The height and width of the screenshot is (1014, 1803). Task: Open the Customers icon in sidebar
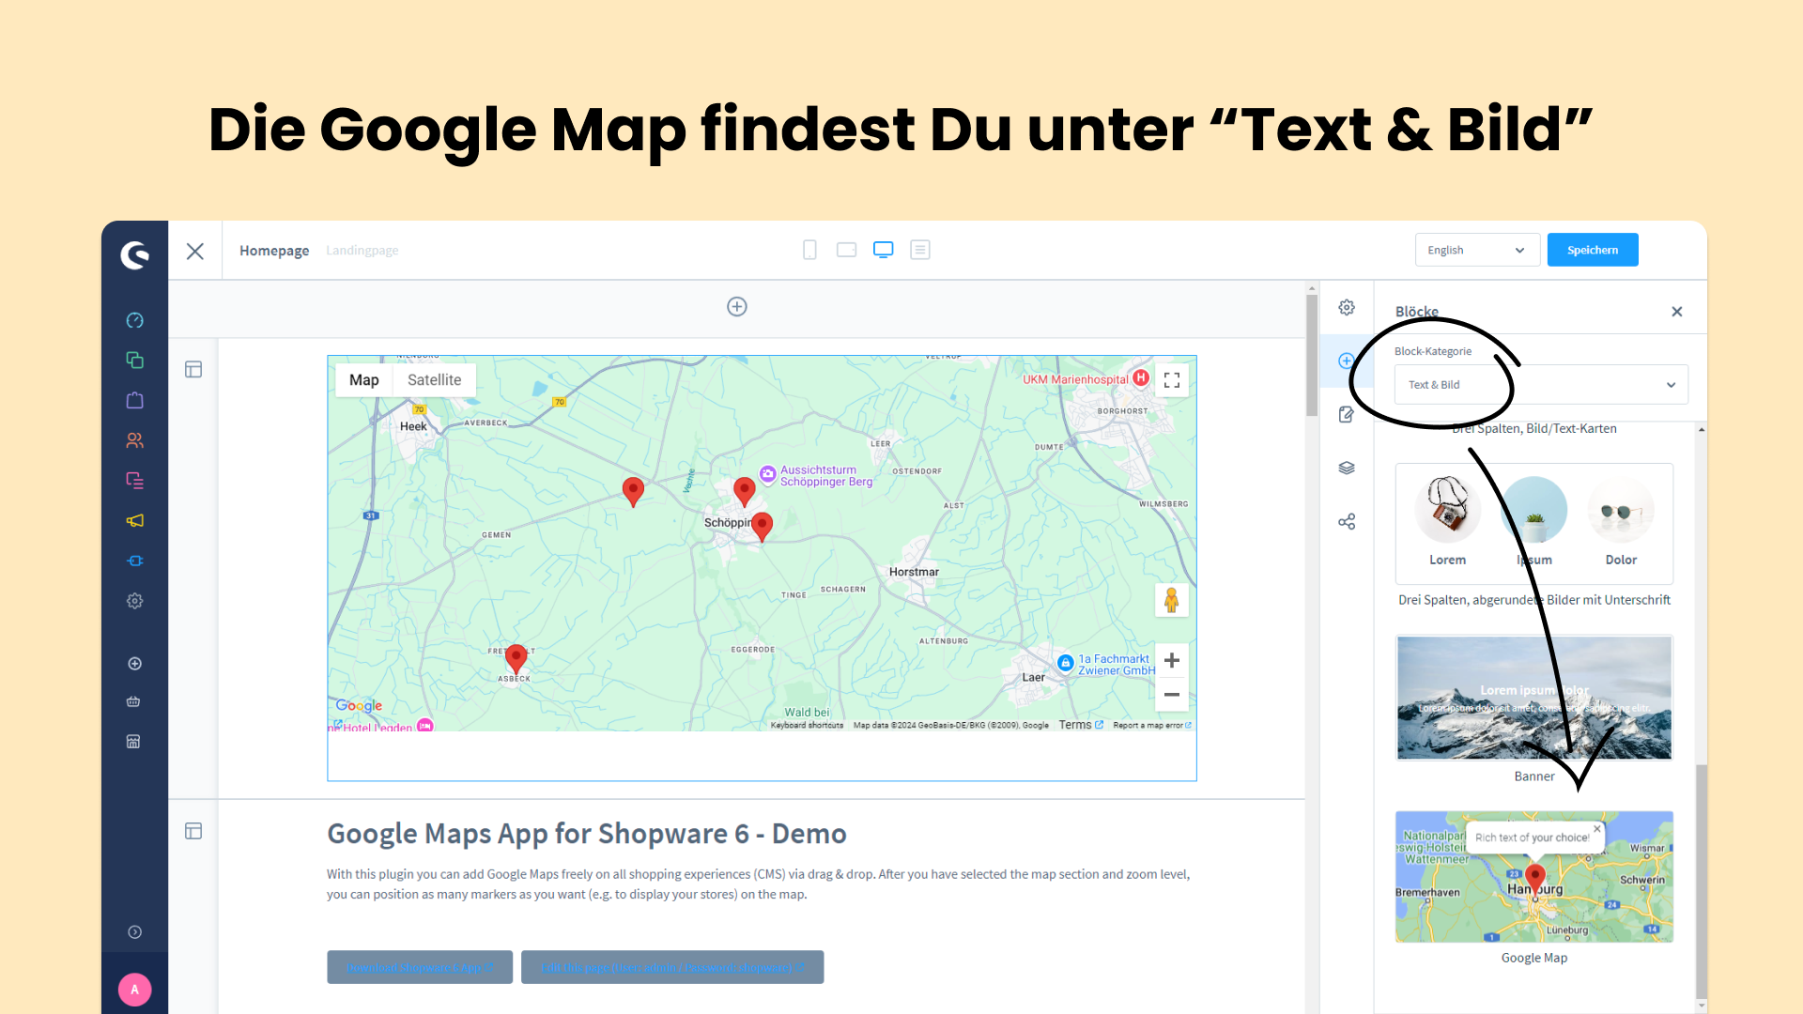(x=134, y=440)
